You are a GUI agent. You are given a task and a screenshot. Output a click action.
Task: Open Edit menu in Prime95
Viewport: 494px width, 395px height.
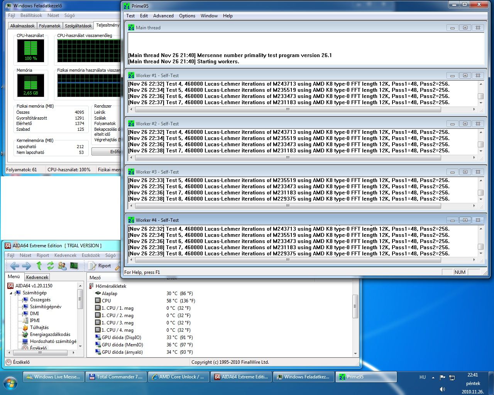click(x=144, y=16)
